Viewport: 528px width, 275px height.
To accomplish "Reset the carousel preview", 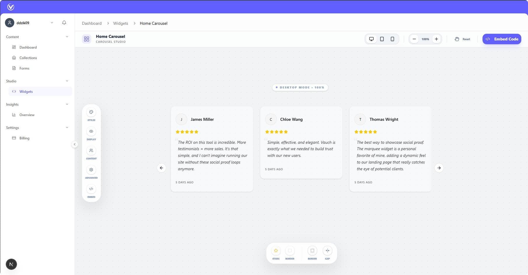I will click(x=462, y=39).
